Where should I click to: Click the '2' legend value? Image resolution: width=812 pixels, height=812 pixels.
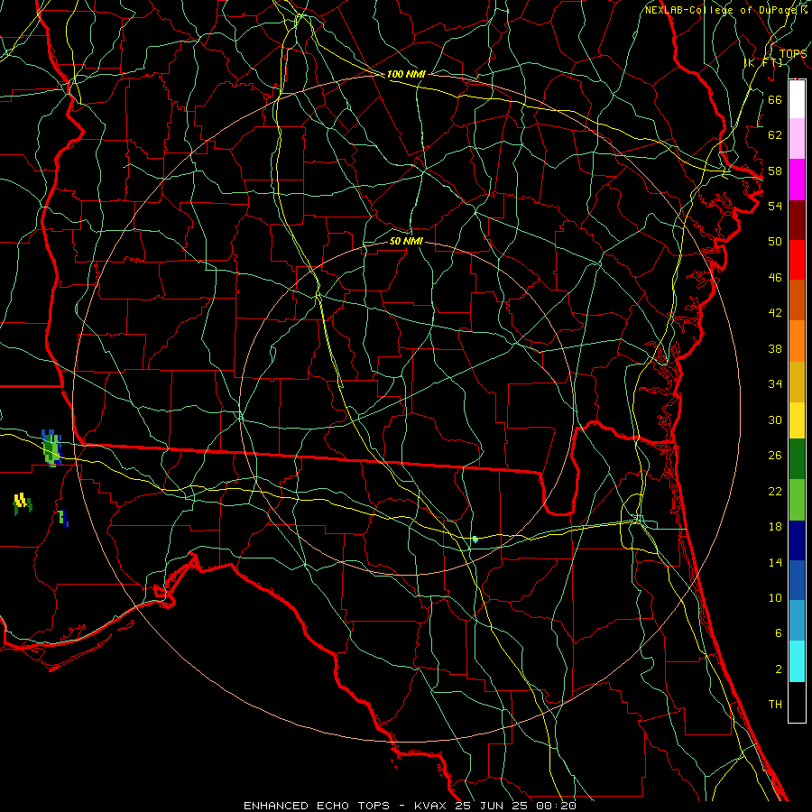pos(778,669)
